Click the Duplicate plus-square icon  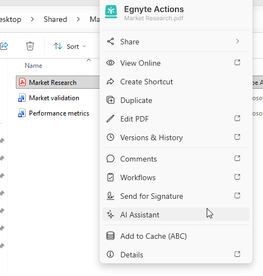(x=110, y=100)
